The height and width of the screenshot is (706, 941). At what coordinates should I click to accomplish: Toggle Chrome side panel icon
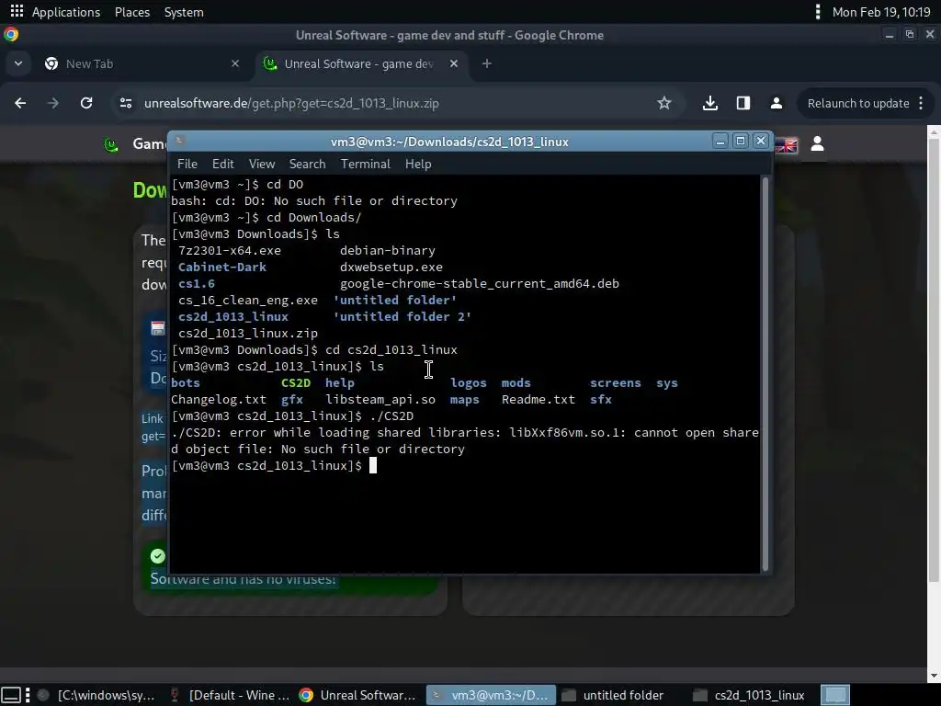[x=743, y=103]
